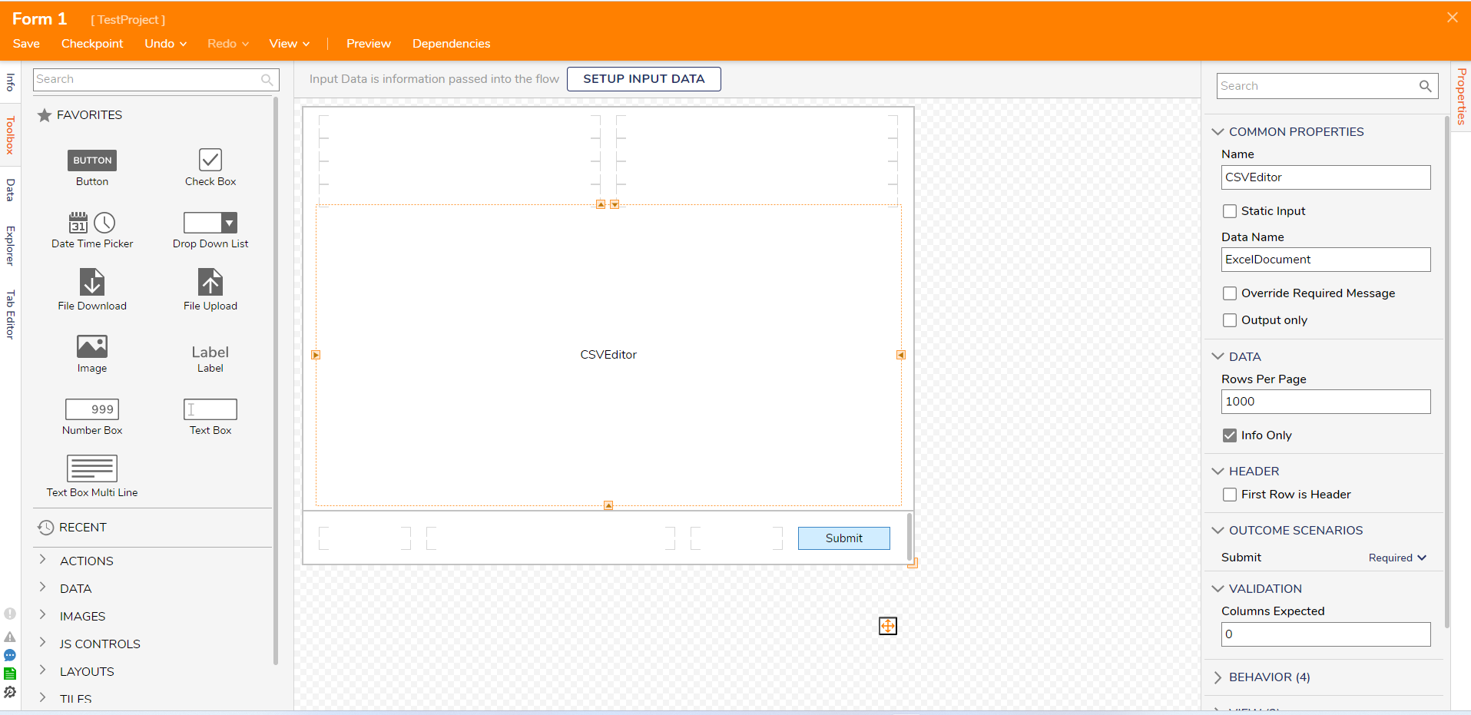Open Dependencies
The width and height of the screenshot is (1471, 715).
click(x=451, y=44)
